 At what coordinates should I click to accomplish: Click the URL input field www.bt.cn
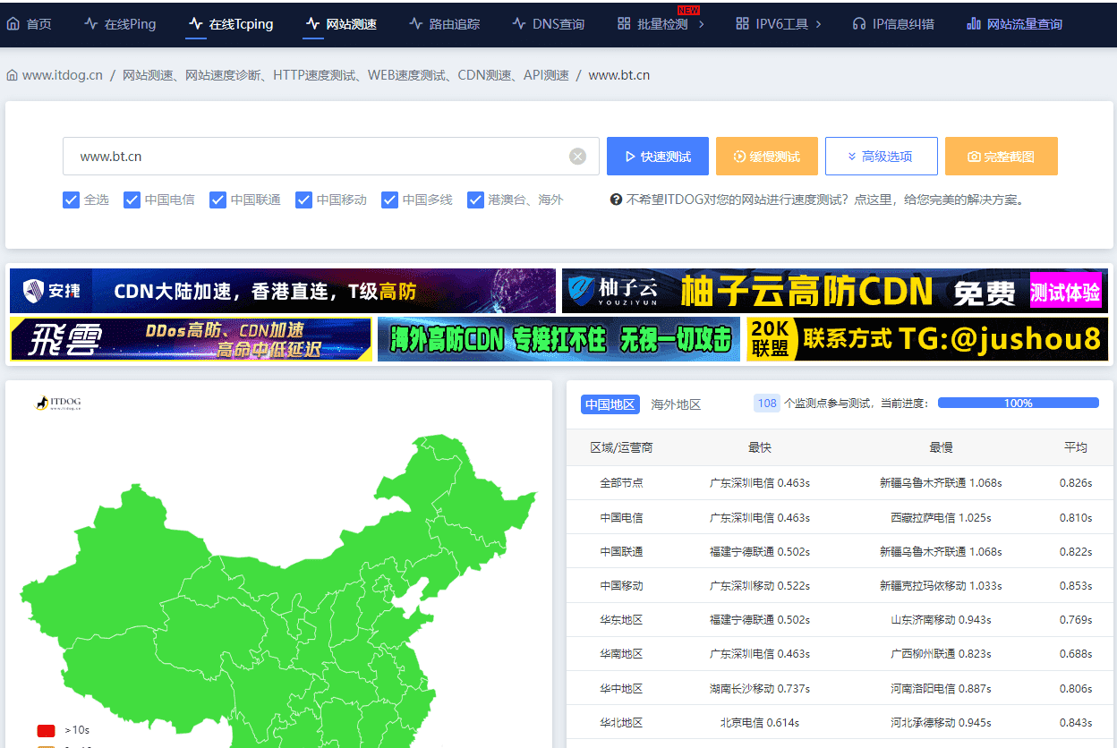(x=331, y=157)
